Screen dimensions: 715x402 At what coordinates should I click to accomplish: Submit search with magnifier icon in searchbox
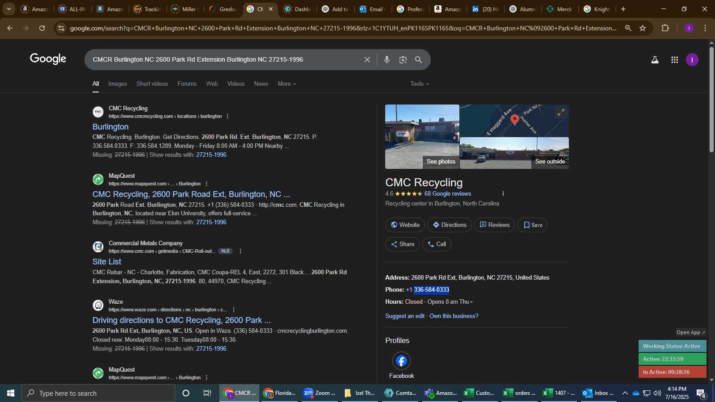tap(419, 60)
